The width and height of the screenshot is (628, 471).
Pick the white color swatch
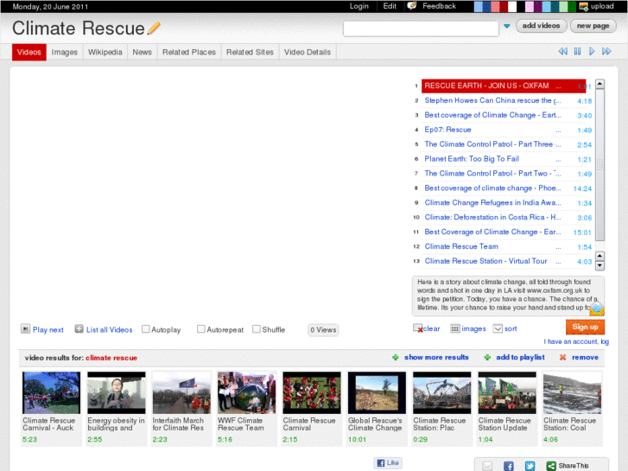pyautogui.click(x=512, y=6)
